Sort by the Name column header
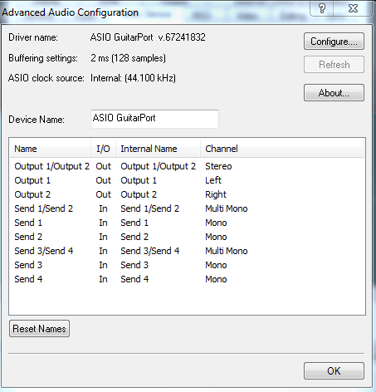376x392 pixels. coord(51,149)
